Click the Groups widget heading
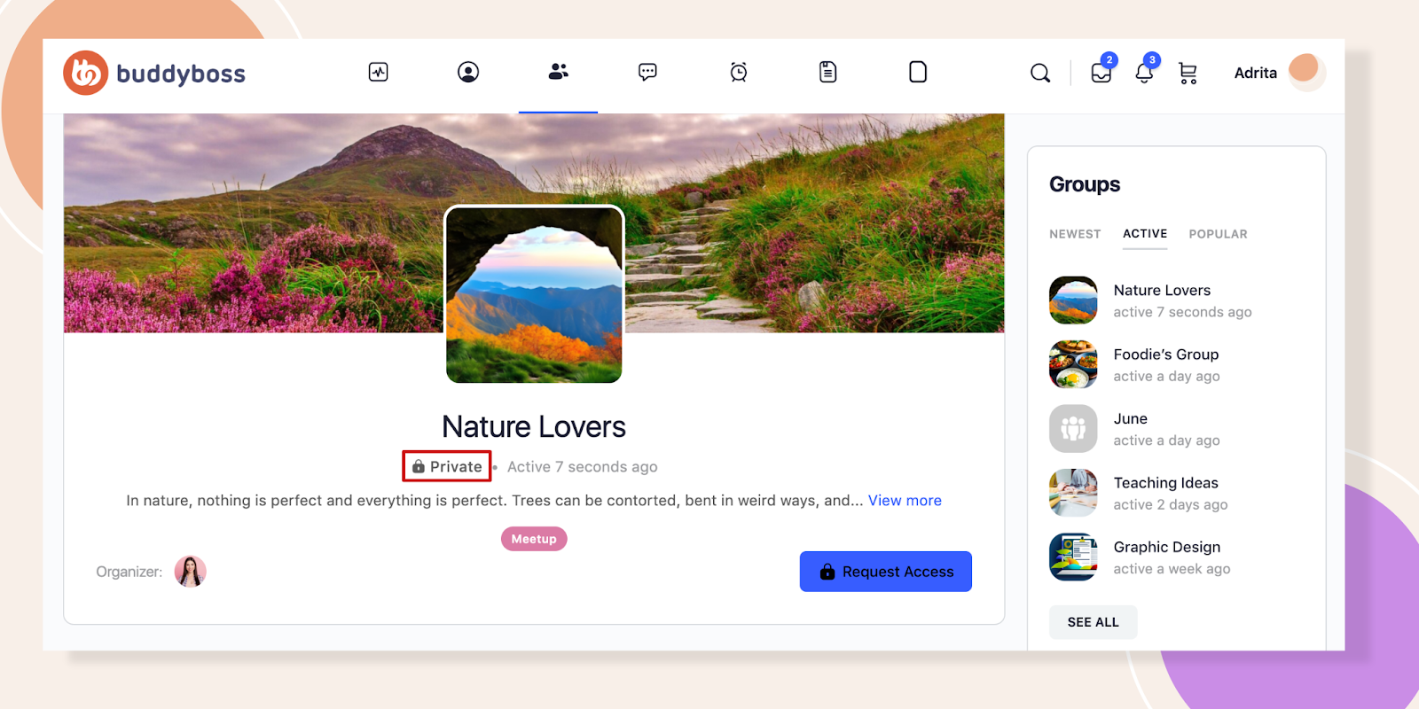 (1085, 184)
